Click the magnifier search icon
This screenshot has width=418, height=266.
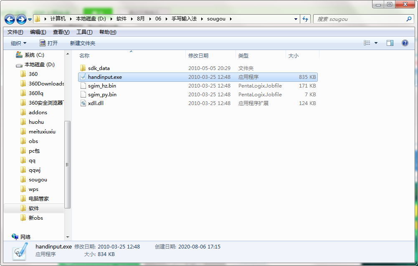pyautogui.click(x=409, y=19)
